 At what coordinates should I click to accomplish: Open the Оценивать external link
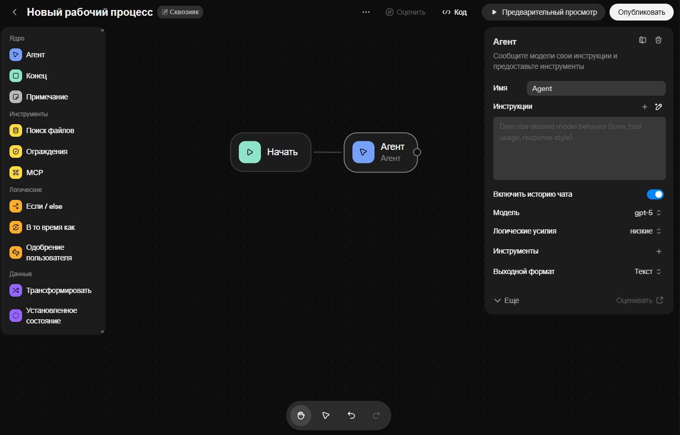[640, 300]
